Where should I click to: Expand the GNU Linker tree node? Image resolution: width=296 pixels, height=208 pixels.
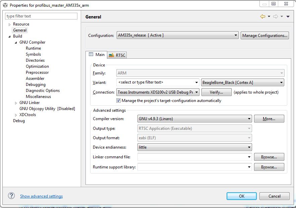pos(16,103)
